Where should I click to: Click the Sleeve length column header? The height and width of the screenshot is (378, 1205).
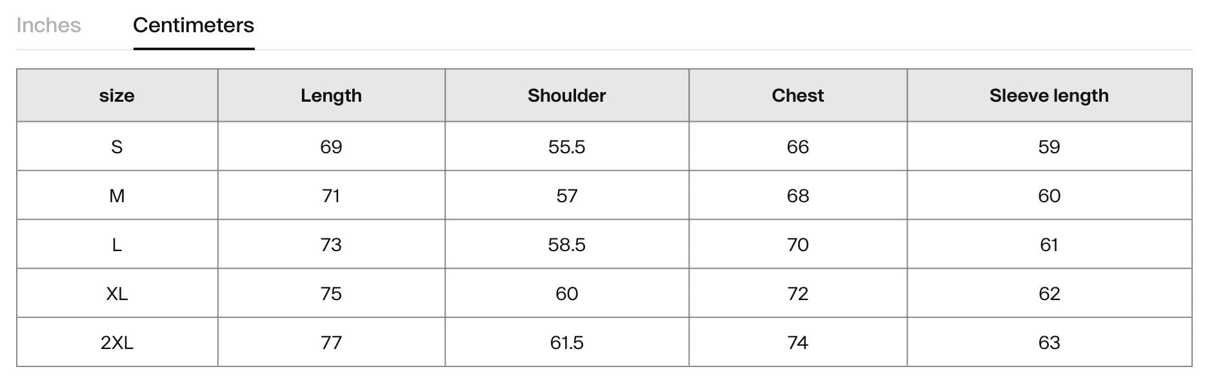point(1048,95)
